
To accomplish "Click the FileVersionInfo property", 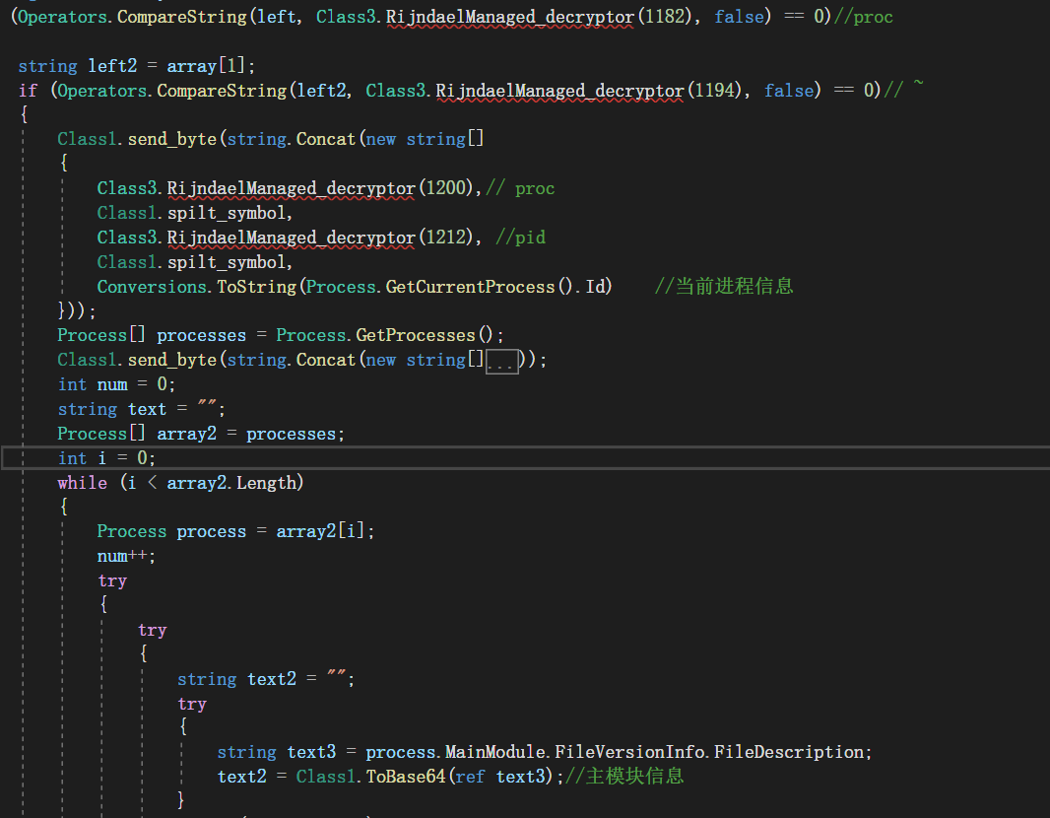I will tap(628, 752).
